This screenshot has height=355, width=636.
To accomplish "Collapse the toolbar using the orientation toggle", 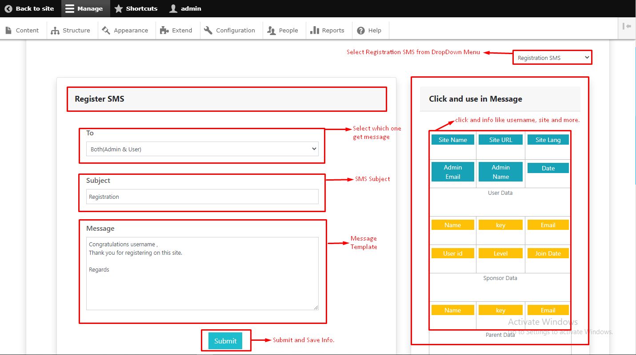I will (x=627, y=27).
